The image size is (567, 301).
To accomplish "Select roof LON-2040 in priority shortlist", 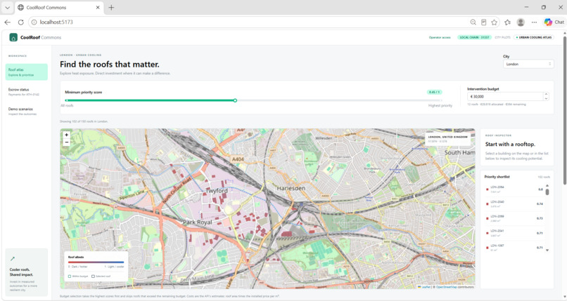I will point(514,204).
